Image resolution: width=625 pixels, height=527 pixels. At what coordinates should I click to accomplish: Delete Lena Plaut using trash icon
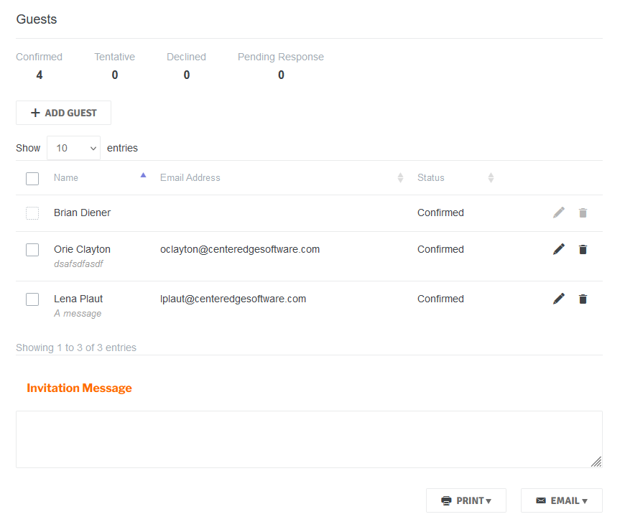pyautogui.click(x=583, y=299)
